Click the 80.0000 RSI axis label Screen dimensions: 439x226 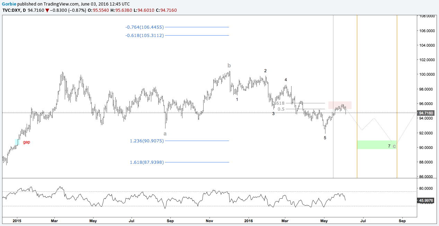pos(427,189)
